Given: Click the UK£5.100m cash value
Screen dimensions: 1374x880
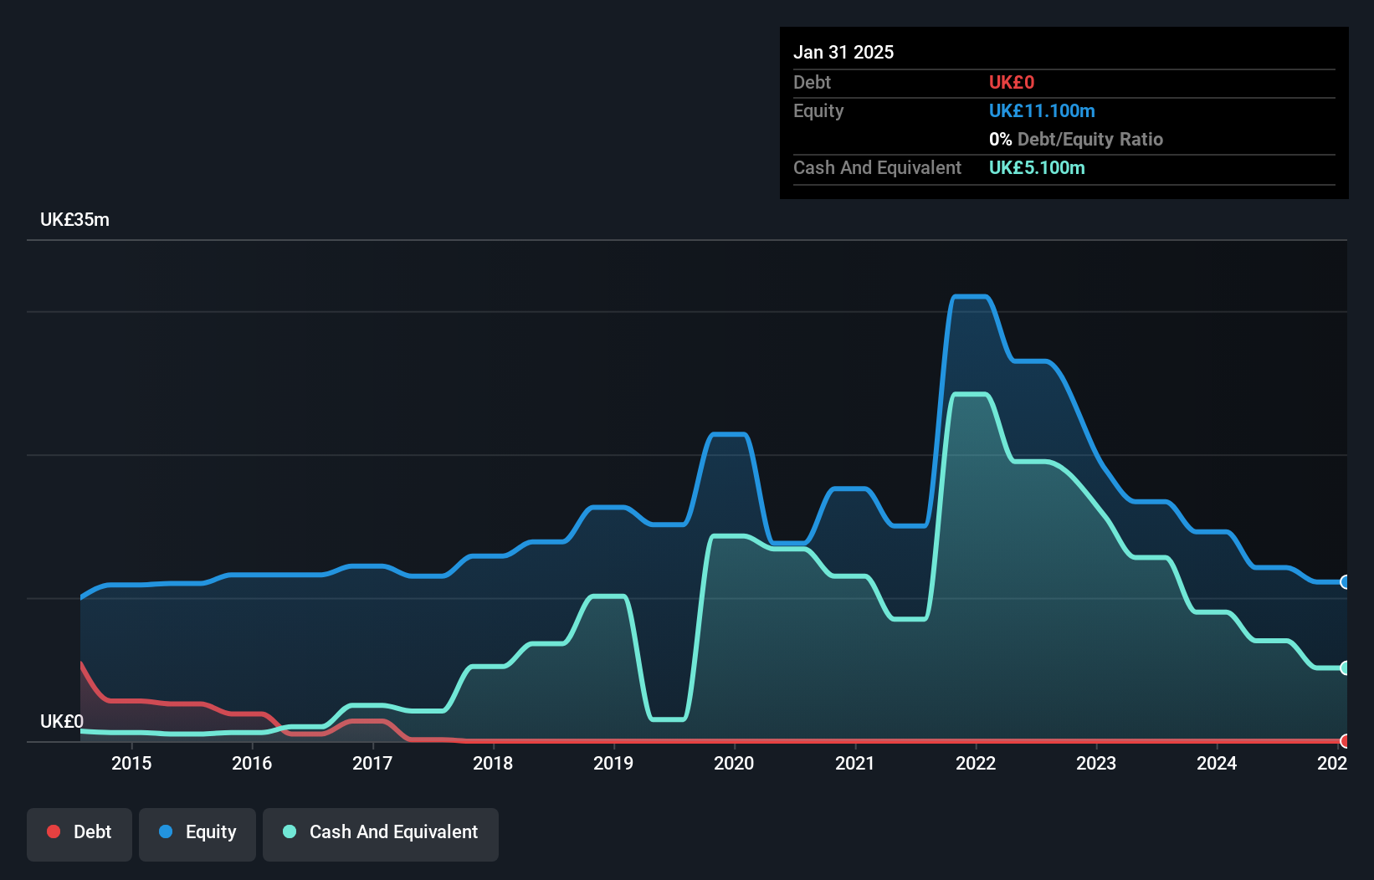Looking at the screenshot, I should 1037,167.
